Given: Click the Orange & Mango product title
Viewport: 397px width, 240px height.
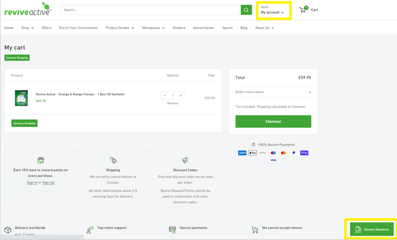Looking at the screenshot, I should click(80, 94).
